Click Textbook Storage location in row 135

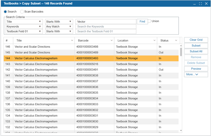(127, 110)
